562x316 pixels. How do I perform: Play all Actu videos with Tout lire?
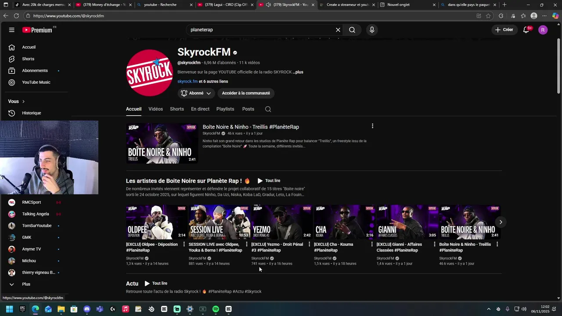(x=156, y=284)
